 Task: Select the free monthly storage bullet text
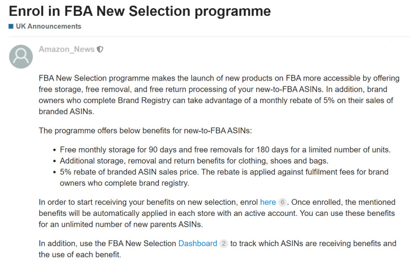(x=225, y=150)
